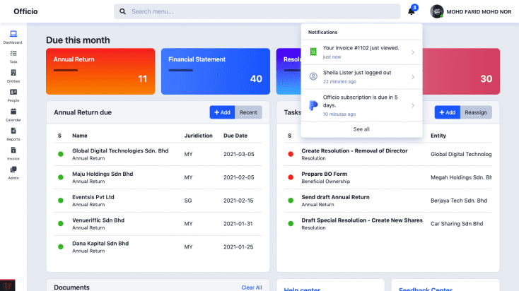Image resolution: width=519 pixels, height=291 pixels.
Task: Open the pink card showing 30
Action: point(461,71)
